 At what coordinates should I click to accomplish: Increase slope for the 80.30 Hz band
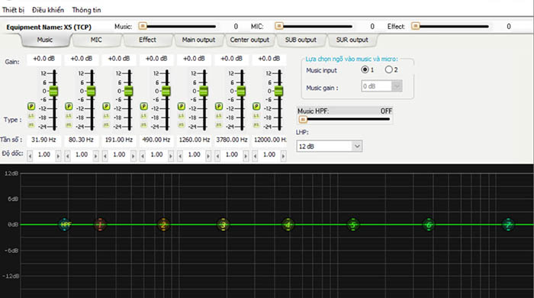pos(95,155)
